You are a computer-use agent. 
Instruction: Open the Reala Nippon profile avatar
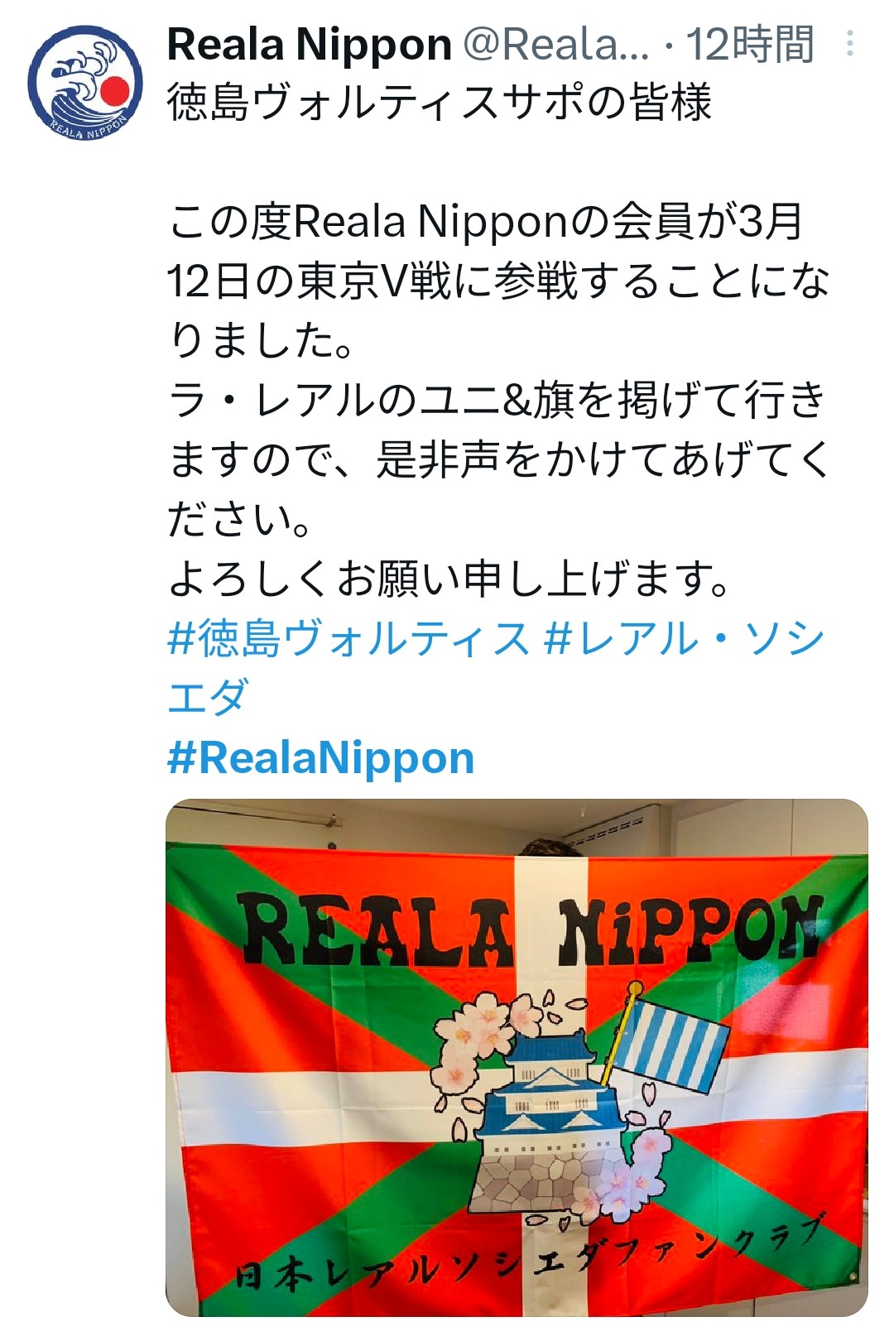[85, 83]
